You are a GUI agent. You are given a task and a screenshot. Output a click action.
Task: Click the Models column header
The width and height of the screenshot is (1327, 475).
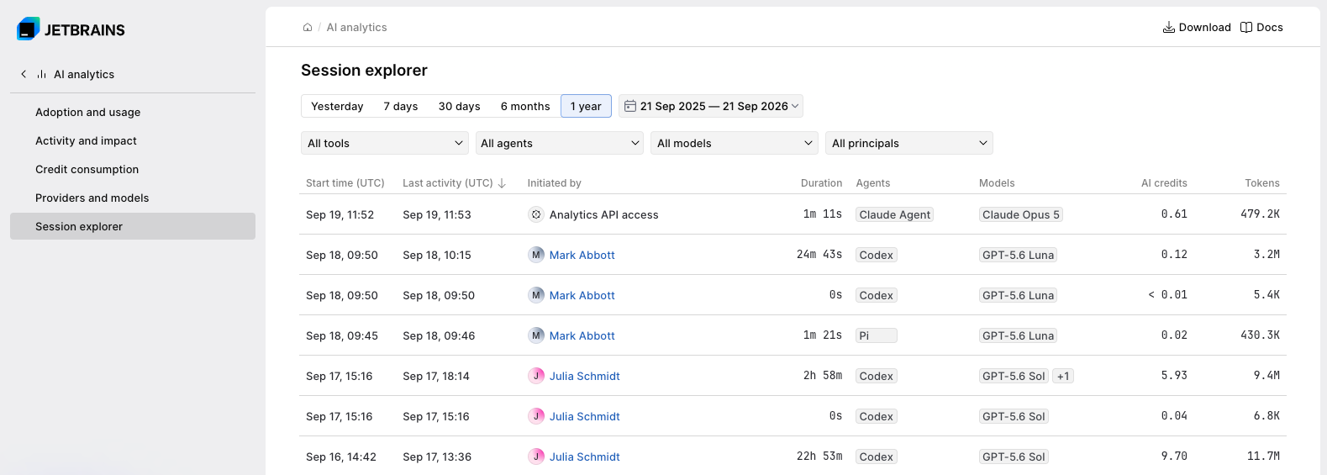pos(997,182)
